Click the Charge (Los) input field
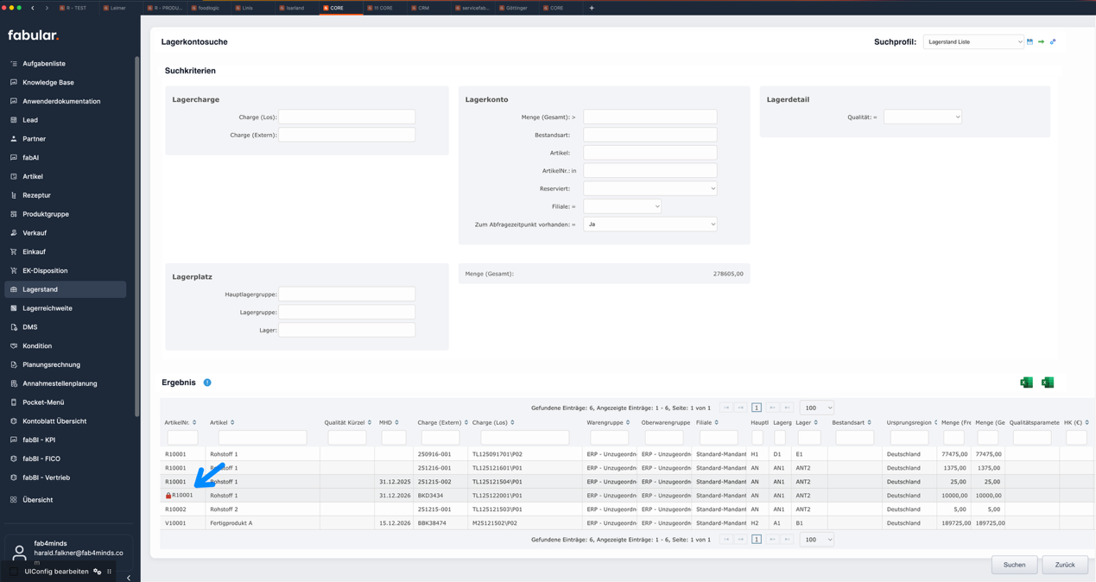 point(346,117)
